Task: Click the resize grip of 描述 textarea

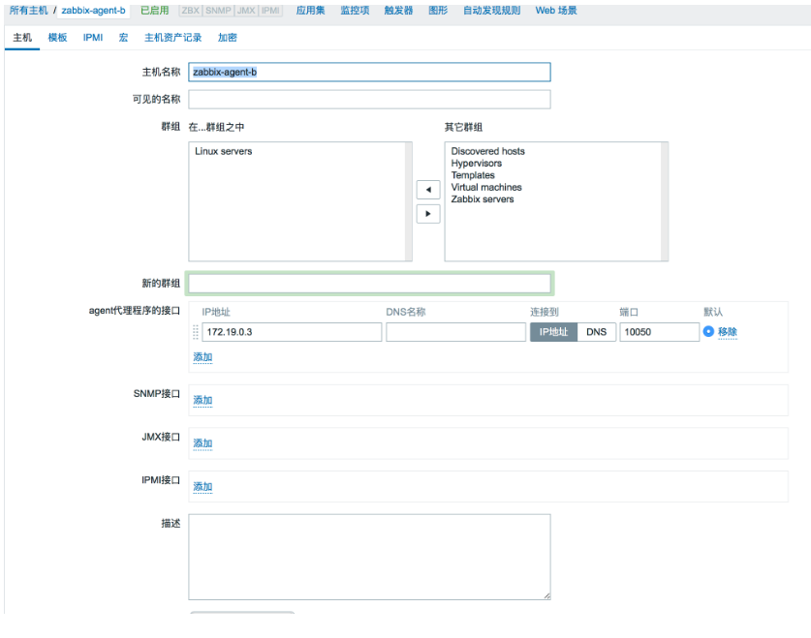Action: click(546, 596)
